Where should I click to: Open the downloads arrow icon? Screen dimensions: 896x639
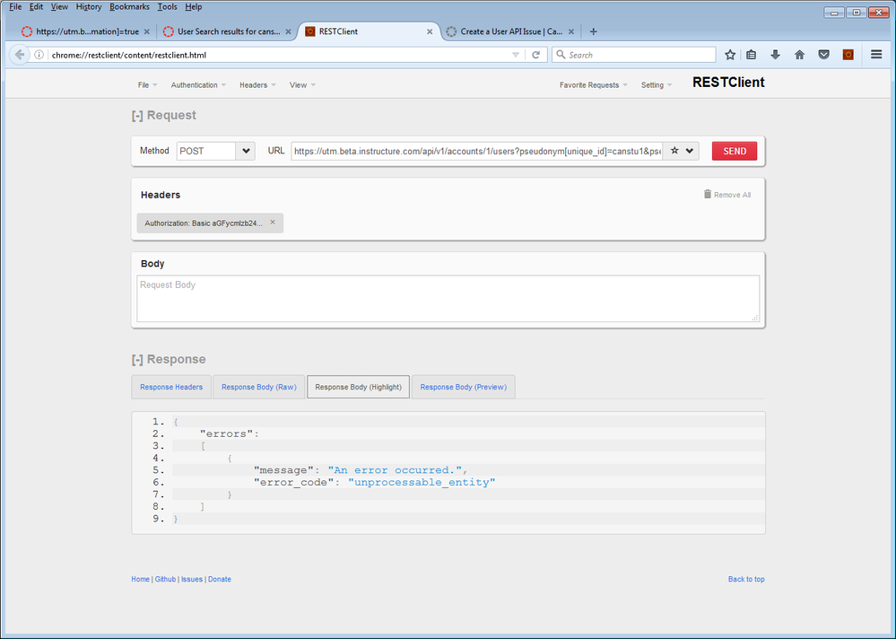pyautogui.click(x=776, y=55)
